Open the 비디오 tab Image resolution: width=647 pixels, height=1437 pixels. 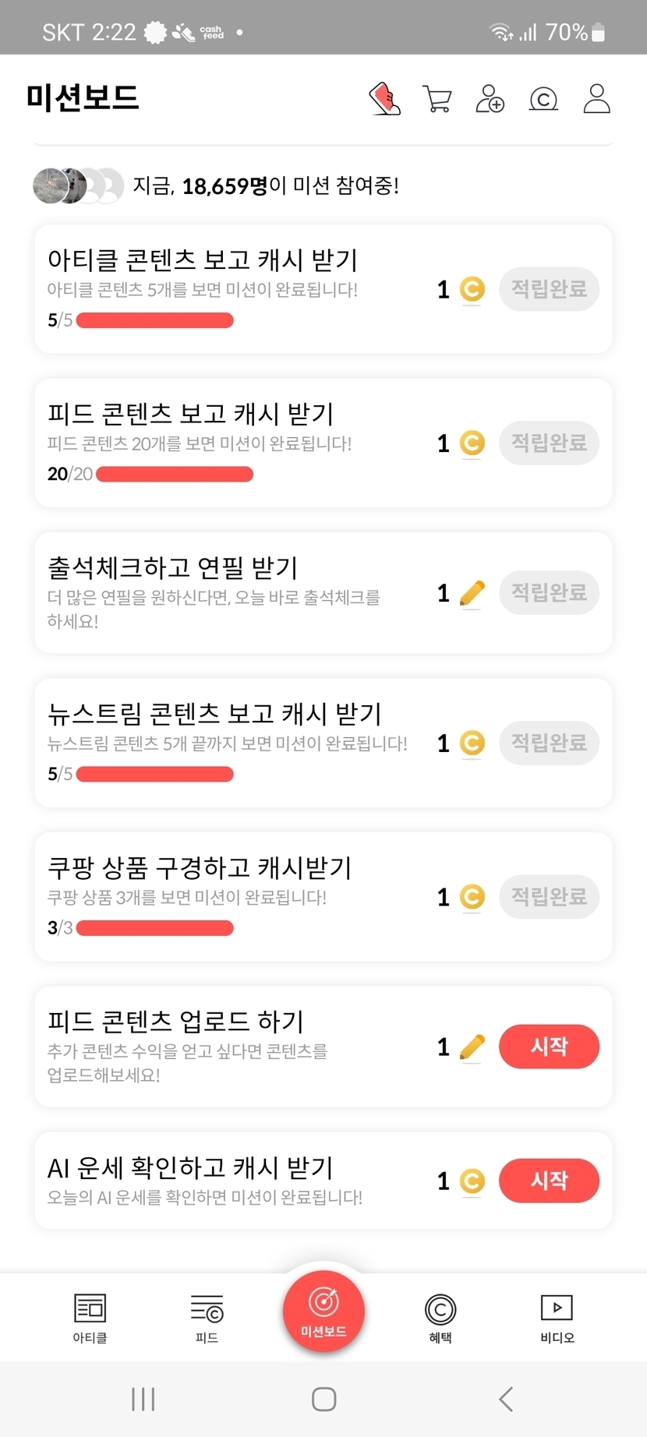[557, 1318]
